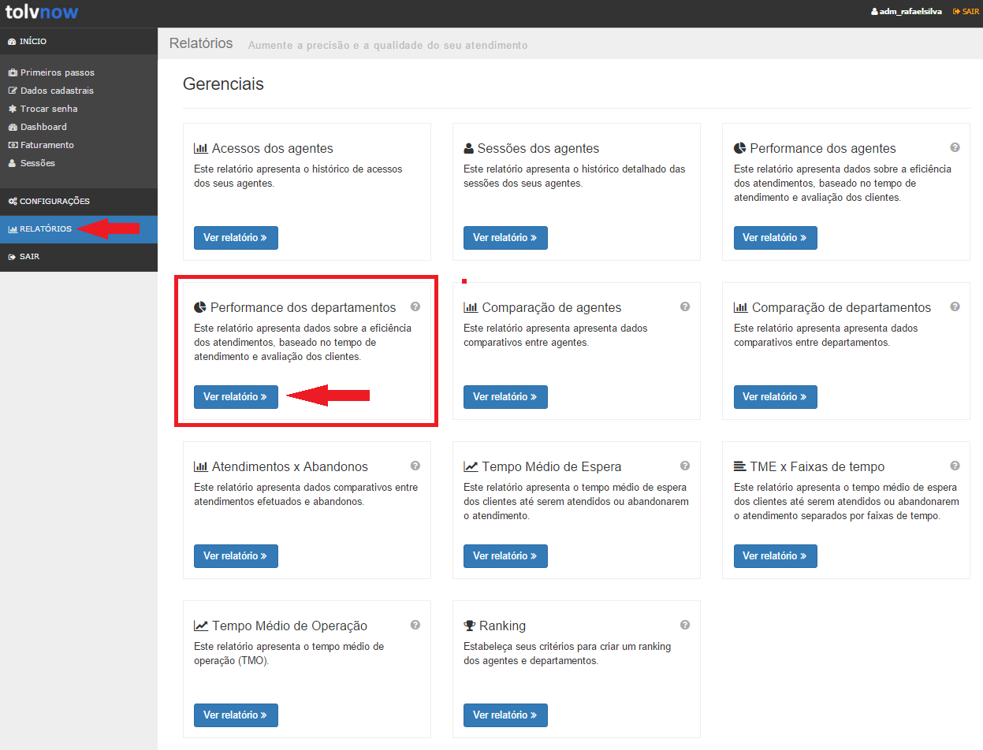The height and width of the screenshot is (750, 983).
Task: Click help icon on Performance dos agentes
Action: (x=955, y=147)
